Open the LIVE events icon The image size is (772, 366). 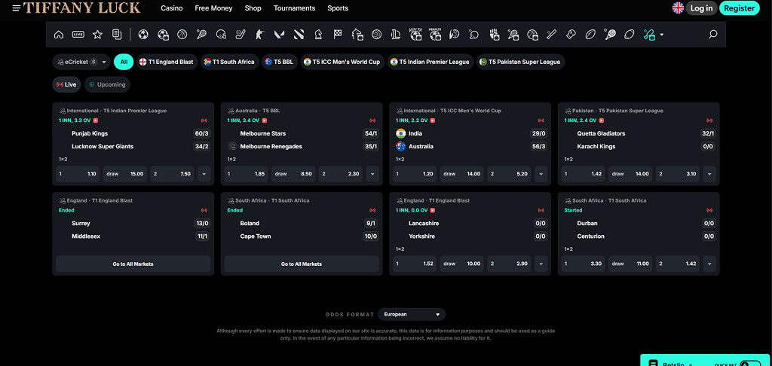[78, 35]
